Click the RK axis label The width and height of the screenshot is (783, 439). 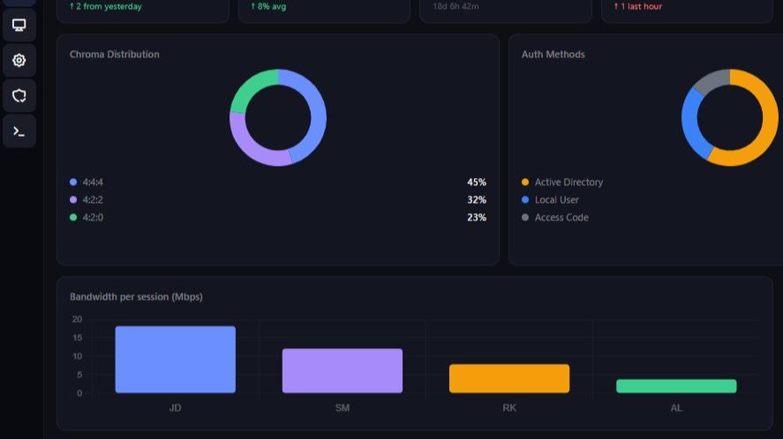(x=509, y=407)
